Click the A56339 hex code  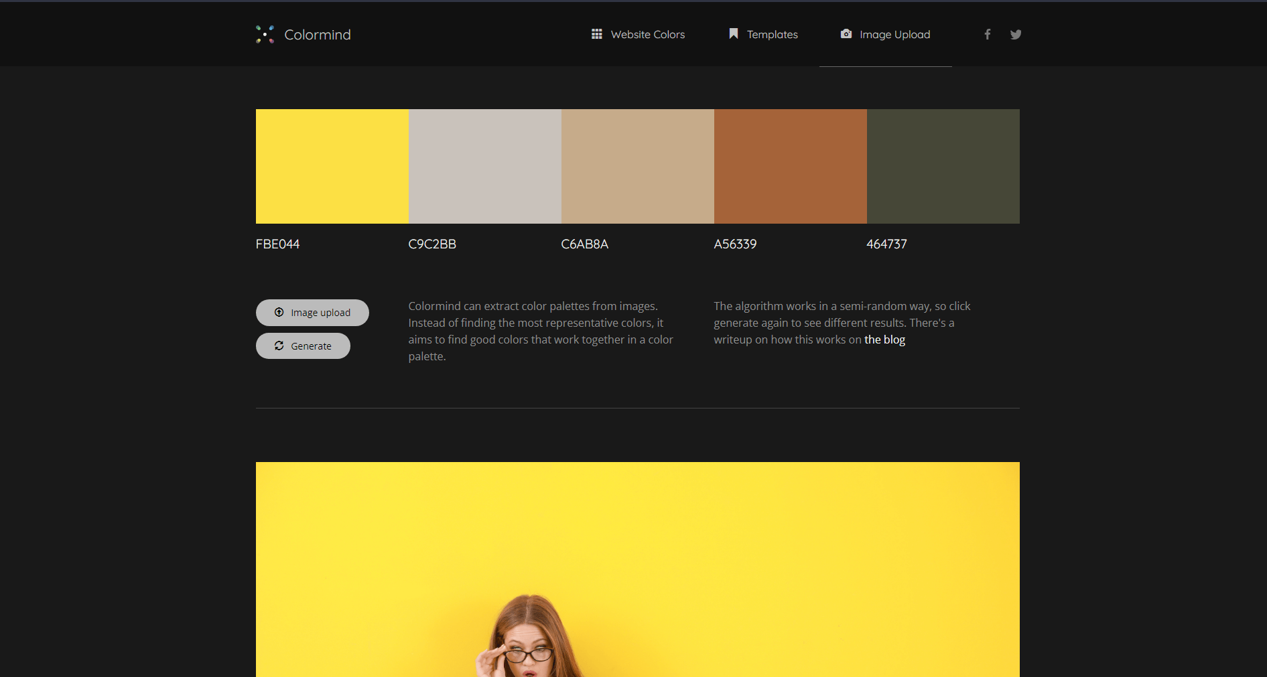(735, 244)
